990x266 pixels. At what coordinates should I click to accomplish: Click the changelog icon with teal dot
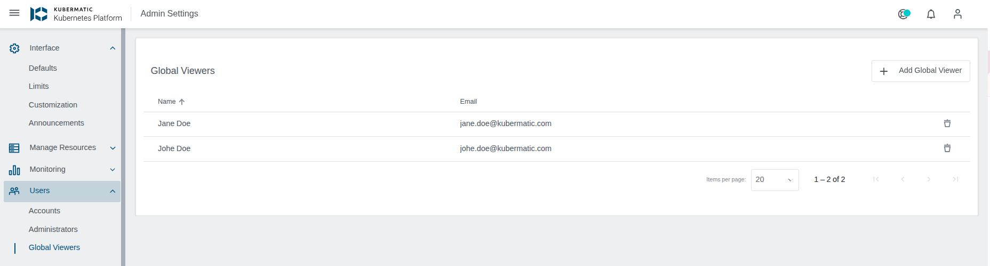click(x=904, y=14)
